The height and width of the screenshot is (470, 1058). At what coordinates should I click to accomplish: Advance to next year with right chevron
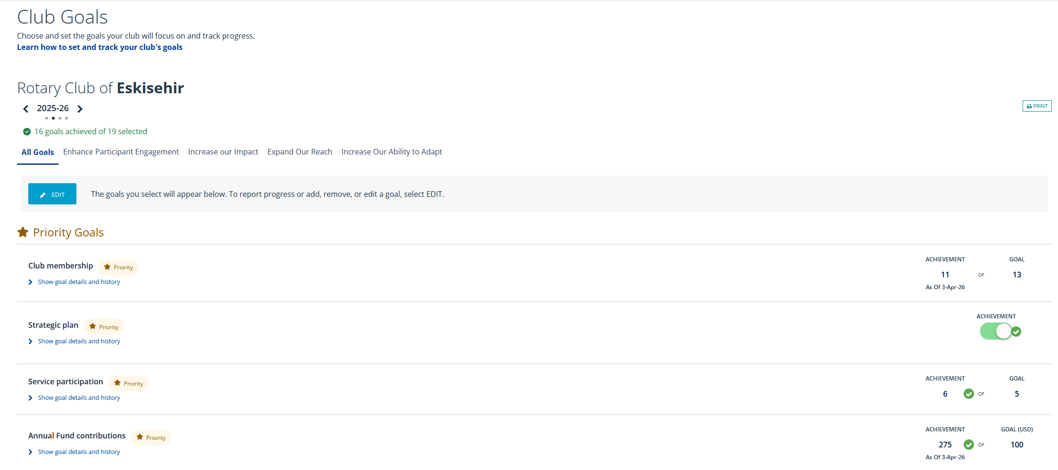[80, 109]
